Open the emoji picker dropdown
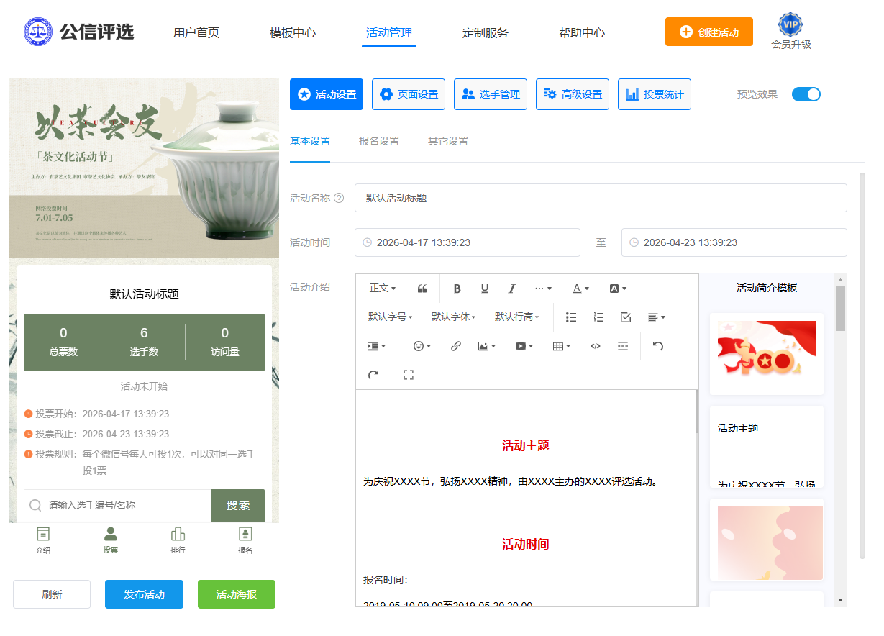884x636 pixels. (x=422, y=346)
